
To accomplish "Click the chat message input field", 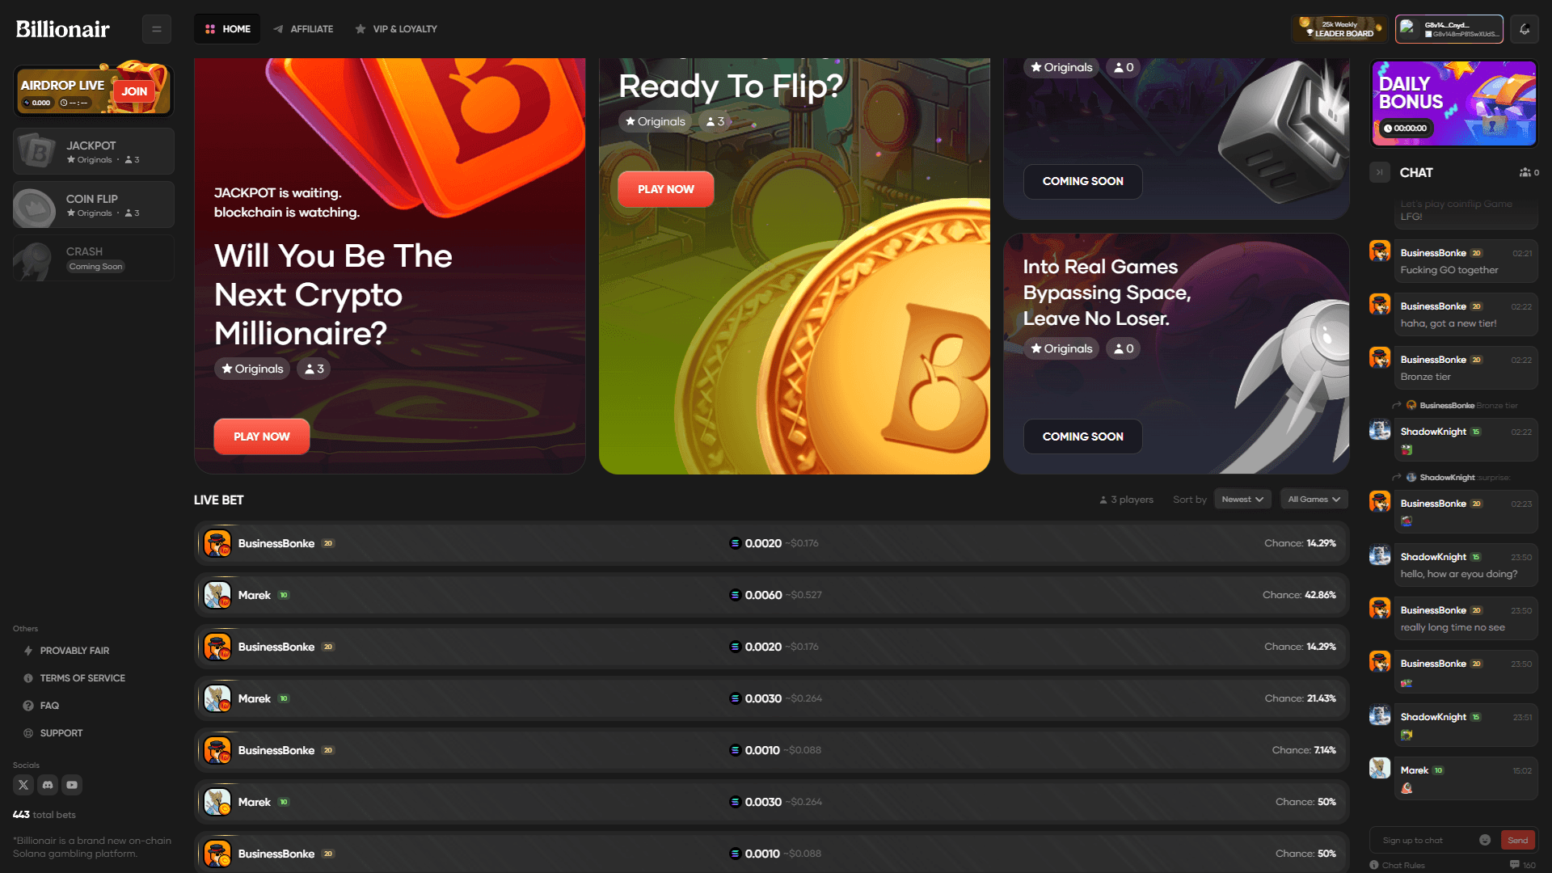I will pyautogui.click(x=1427, y=840).
